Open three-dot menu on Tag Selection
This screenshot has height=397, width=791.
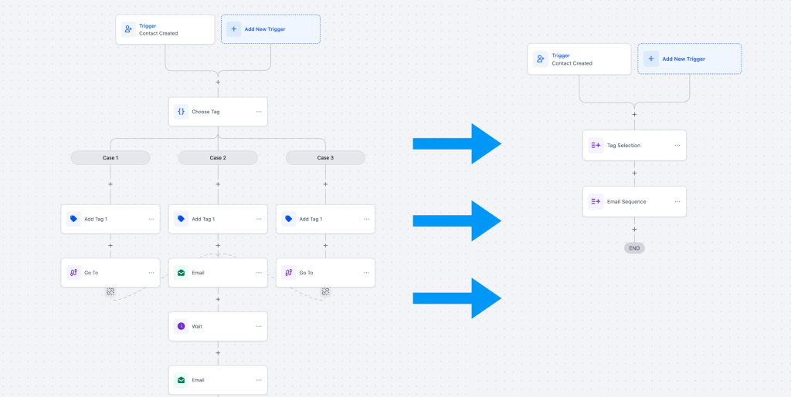tap(677, 146)
